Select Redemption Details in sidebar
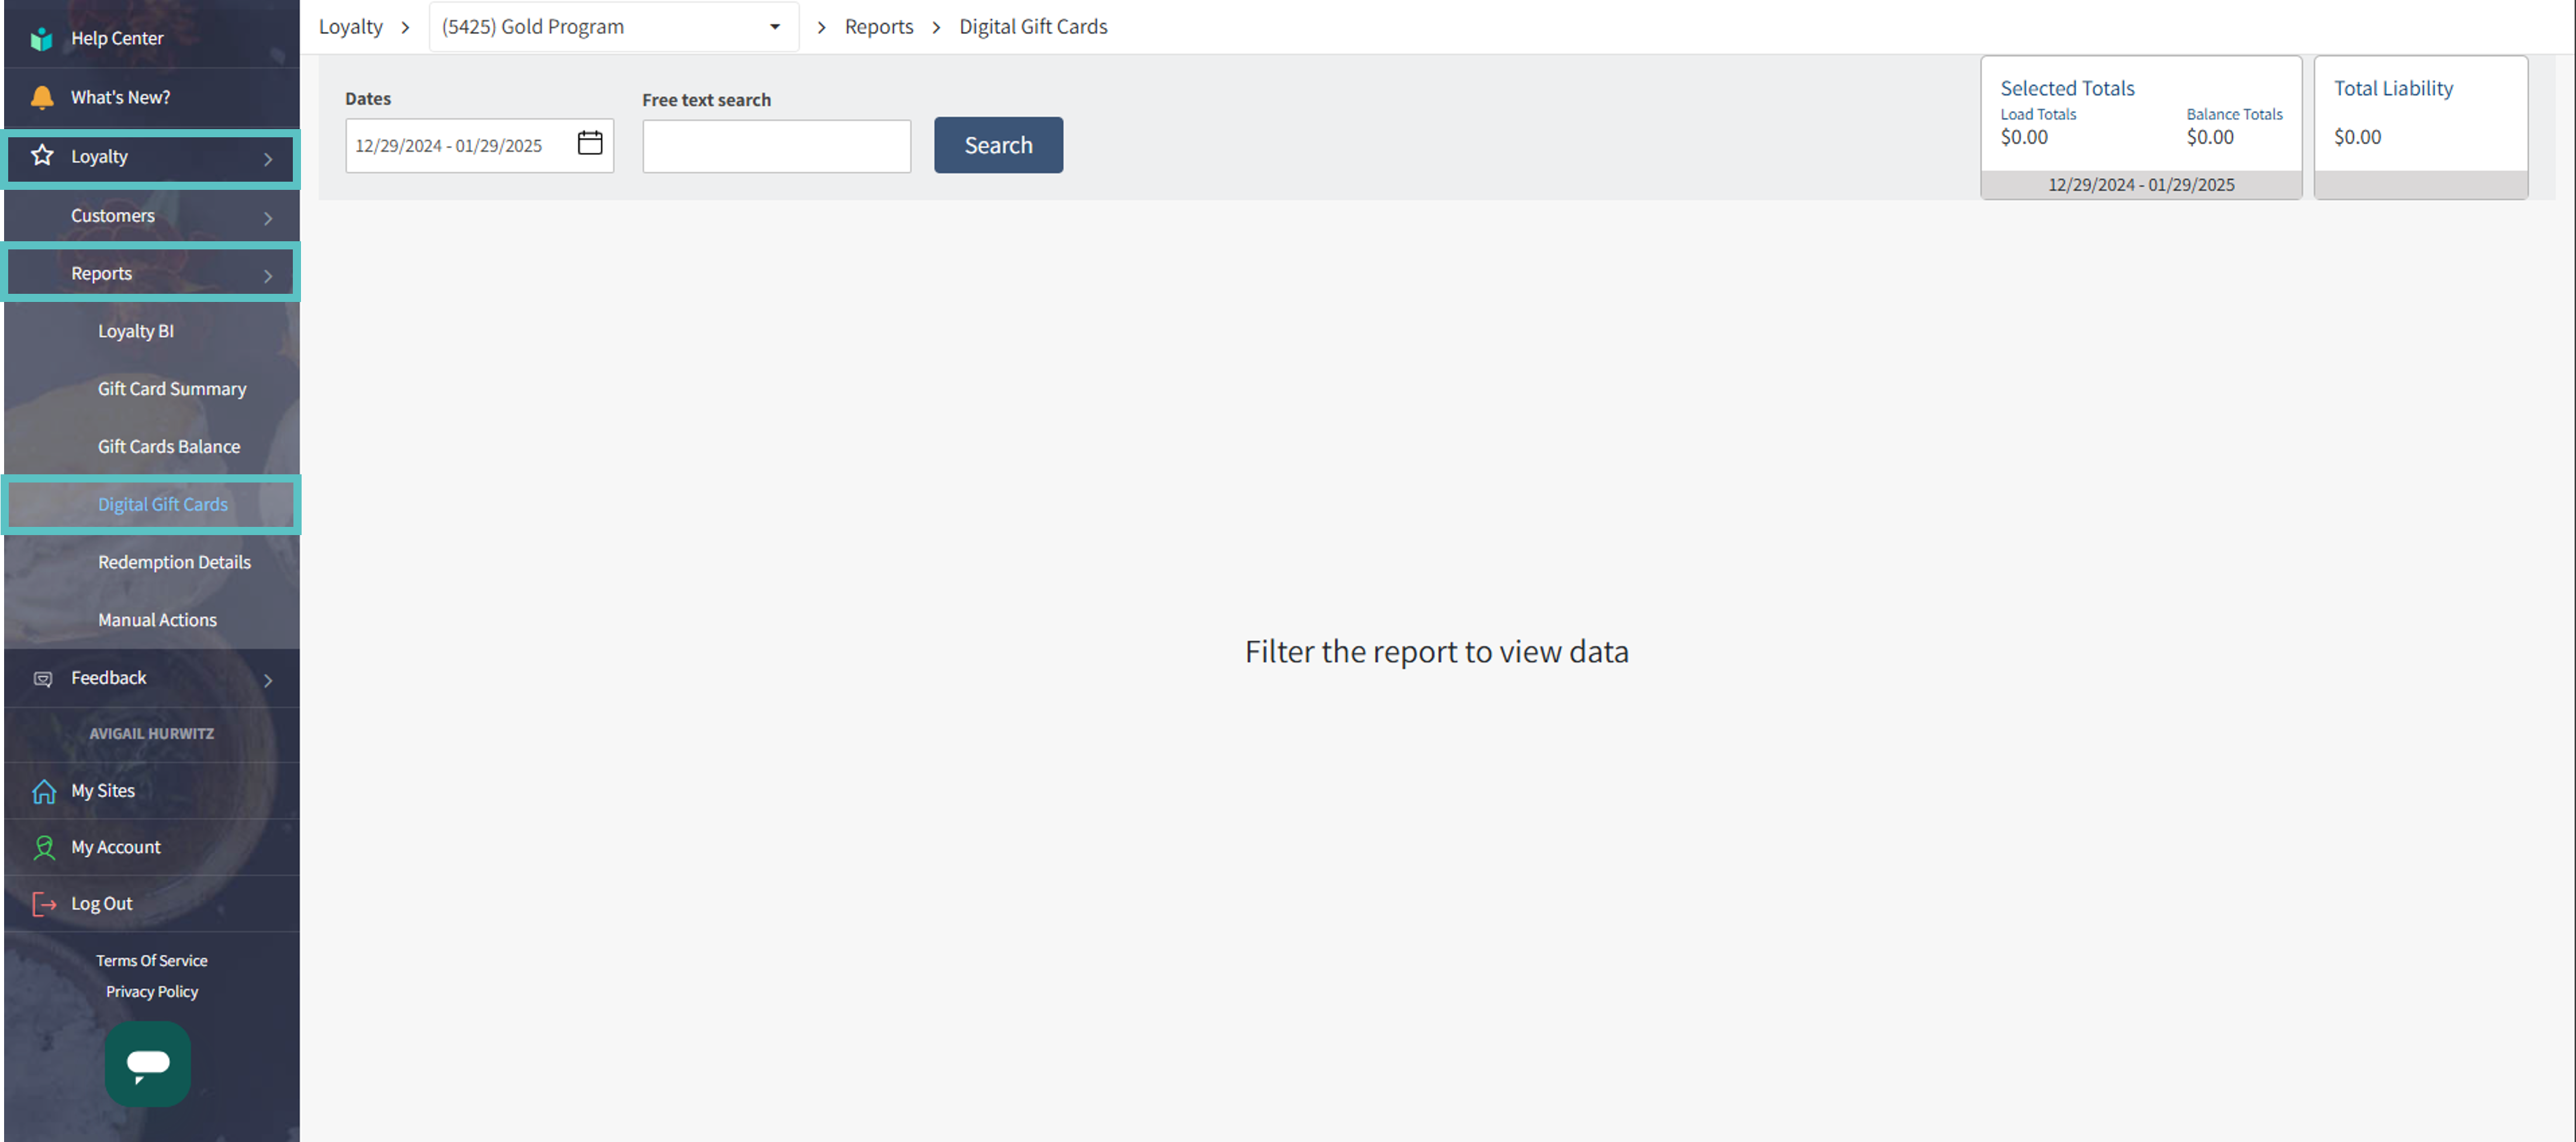This screenshot has height=1142, width=2576. click(174, 563)
